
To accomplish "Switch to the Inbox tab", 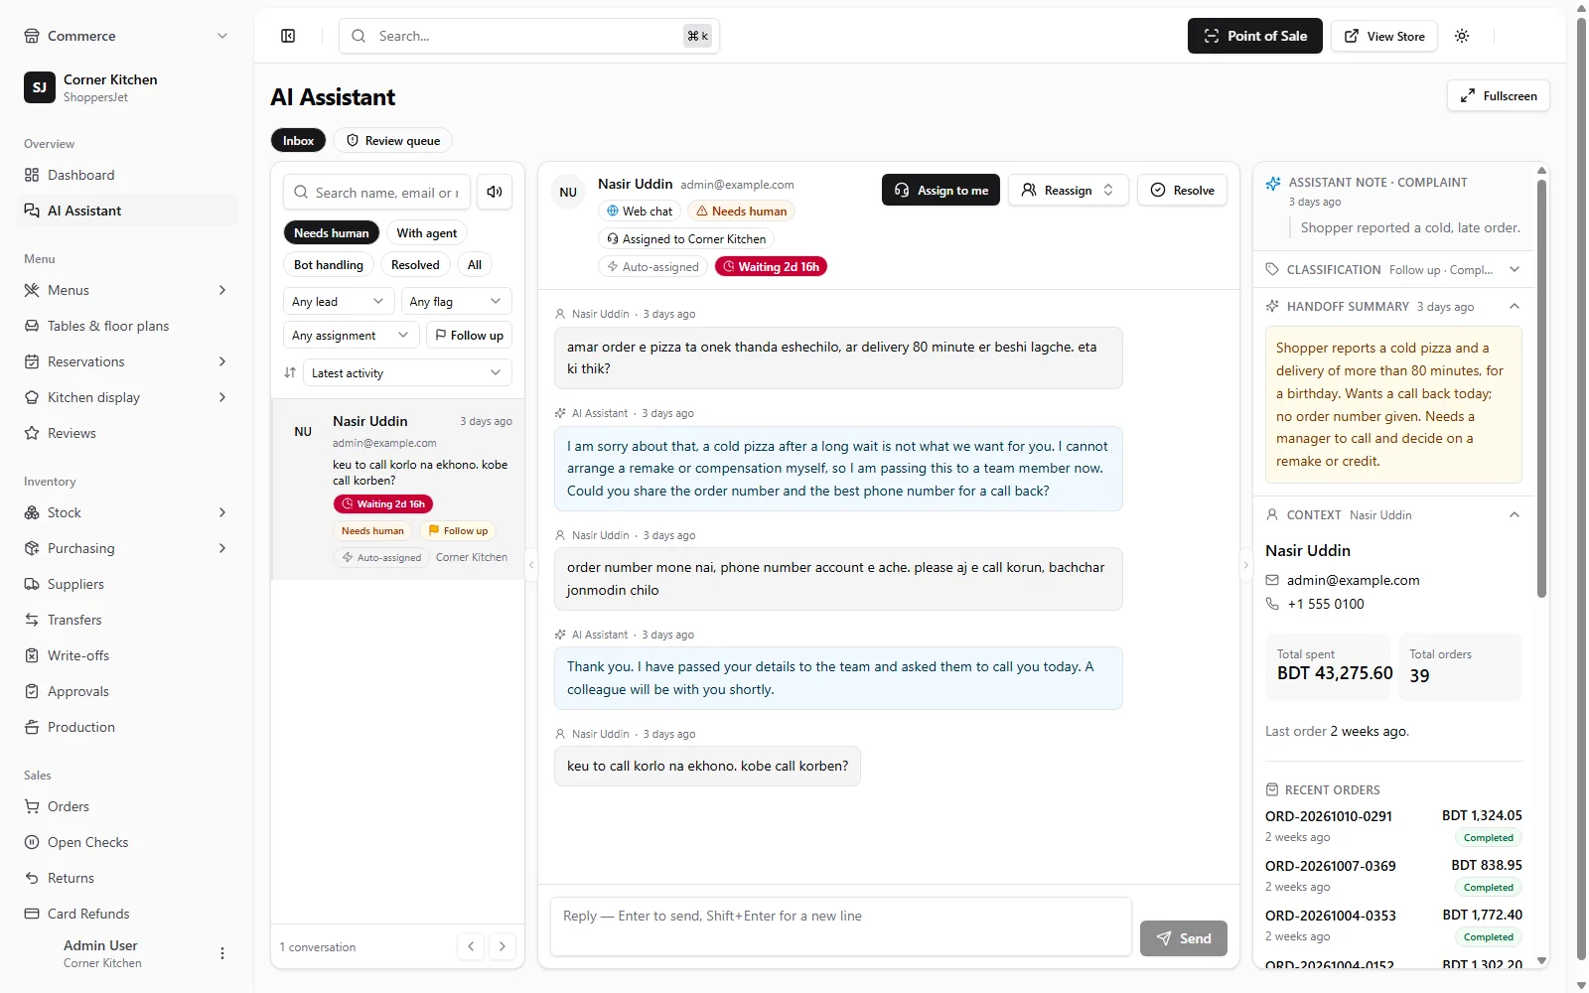I will [298, 141].
